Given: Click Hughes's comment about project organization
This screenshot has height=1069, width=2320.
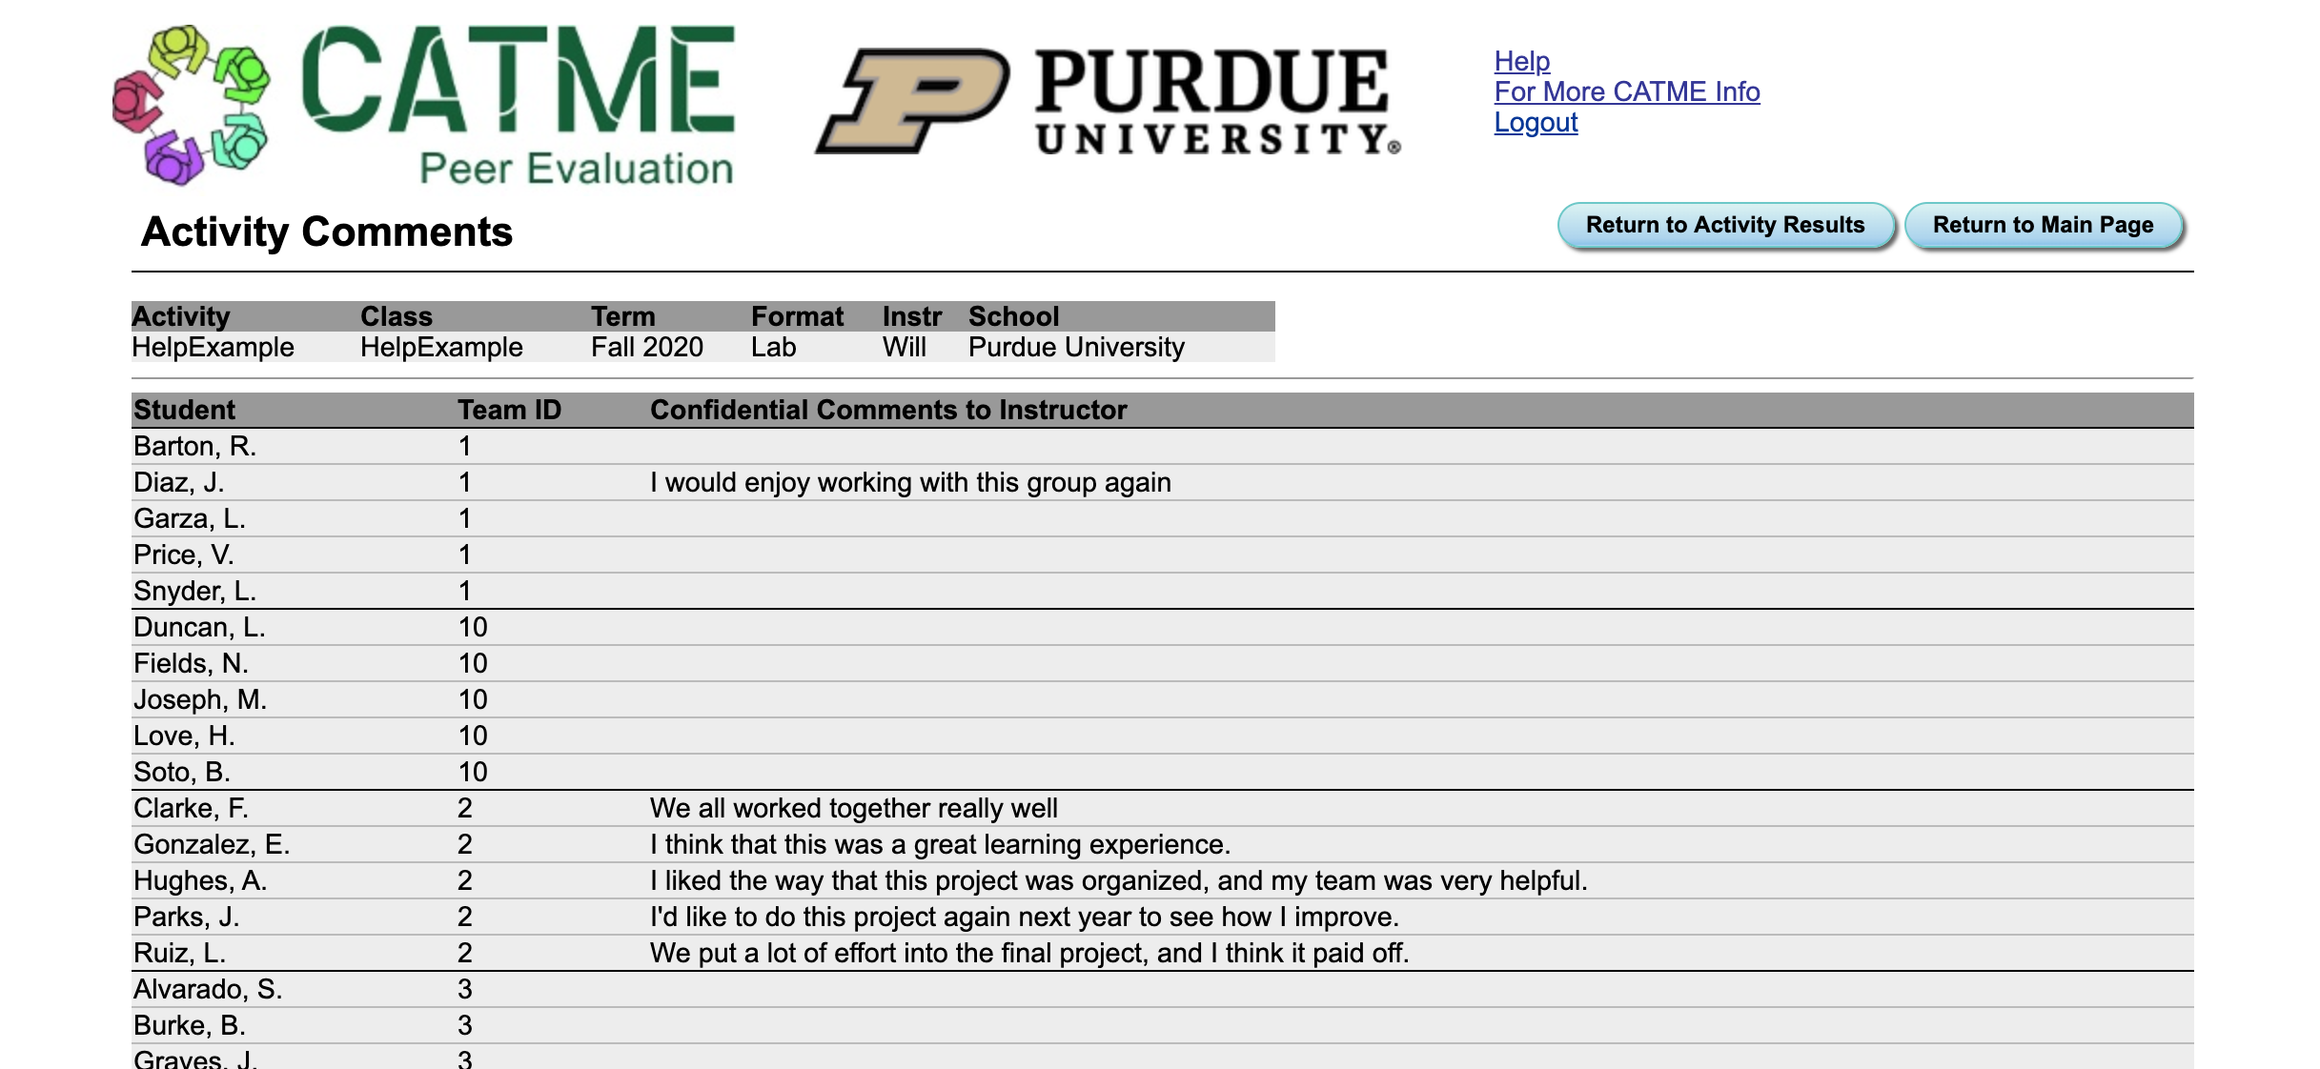Looking at the screenshot, I should [x=1118, y=880].
